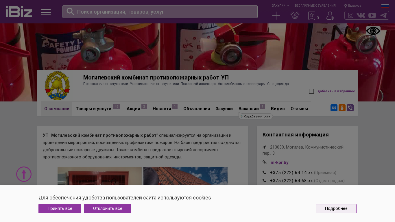The image size is (395, 222).
Task: Open the m-kpr.by website link
Action: point(280,162)
